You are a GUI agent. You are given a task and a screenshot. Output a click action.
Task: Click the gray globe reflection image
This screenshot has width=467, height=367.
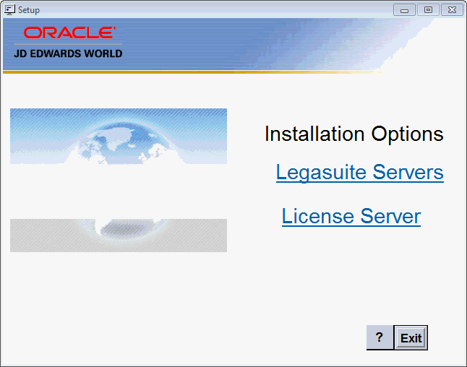(119, 236)
